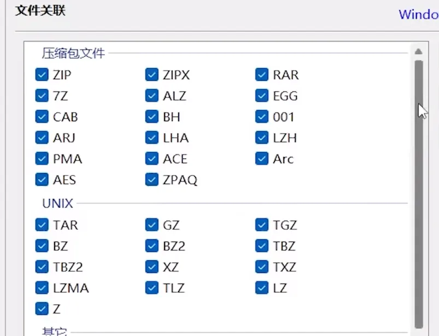Click the vertical scrollbar thumb
Screen dimensions: 439x336
click(x=419, y=191)
